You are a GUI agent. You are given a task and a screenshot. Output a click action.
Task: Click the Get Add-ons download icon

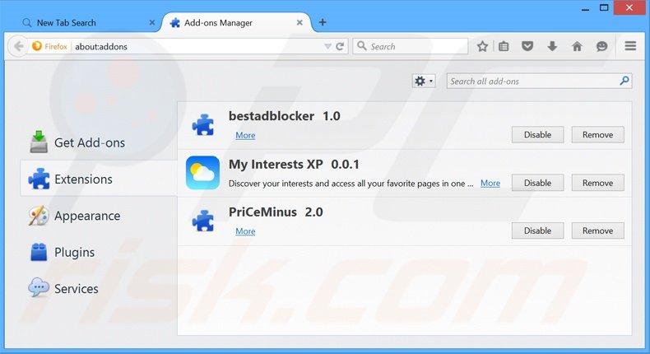click(39, 142)
